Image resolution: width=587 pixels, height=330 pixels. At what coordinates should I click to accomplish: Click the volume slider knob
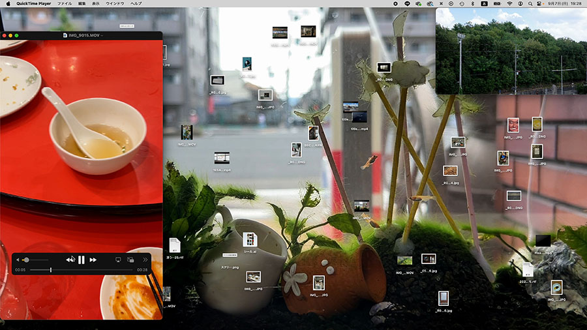(26, 260)
